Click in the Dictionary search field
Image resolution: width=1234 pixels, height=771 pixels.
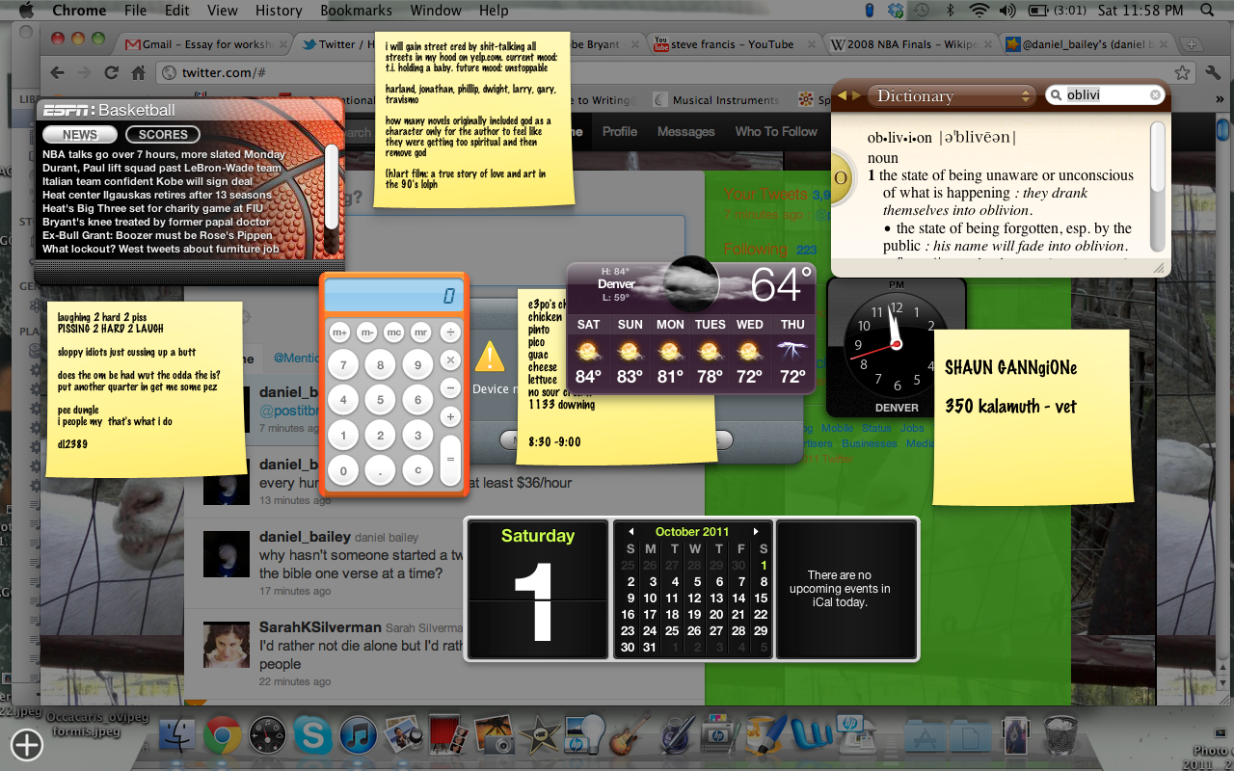tap(1105, 95)
